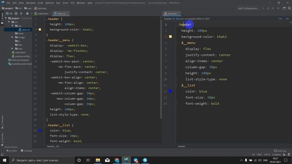Click the Run triangle icon in top toolbar
The height and width of the screenshot is (164, 292).
point(263,8)
